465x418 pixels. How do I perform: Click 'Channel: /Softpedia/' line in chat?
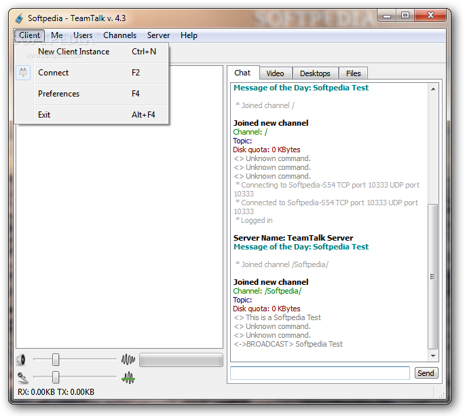pyautogui.click(x=267, y=291)
